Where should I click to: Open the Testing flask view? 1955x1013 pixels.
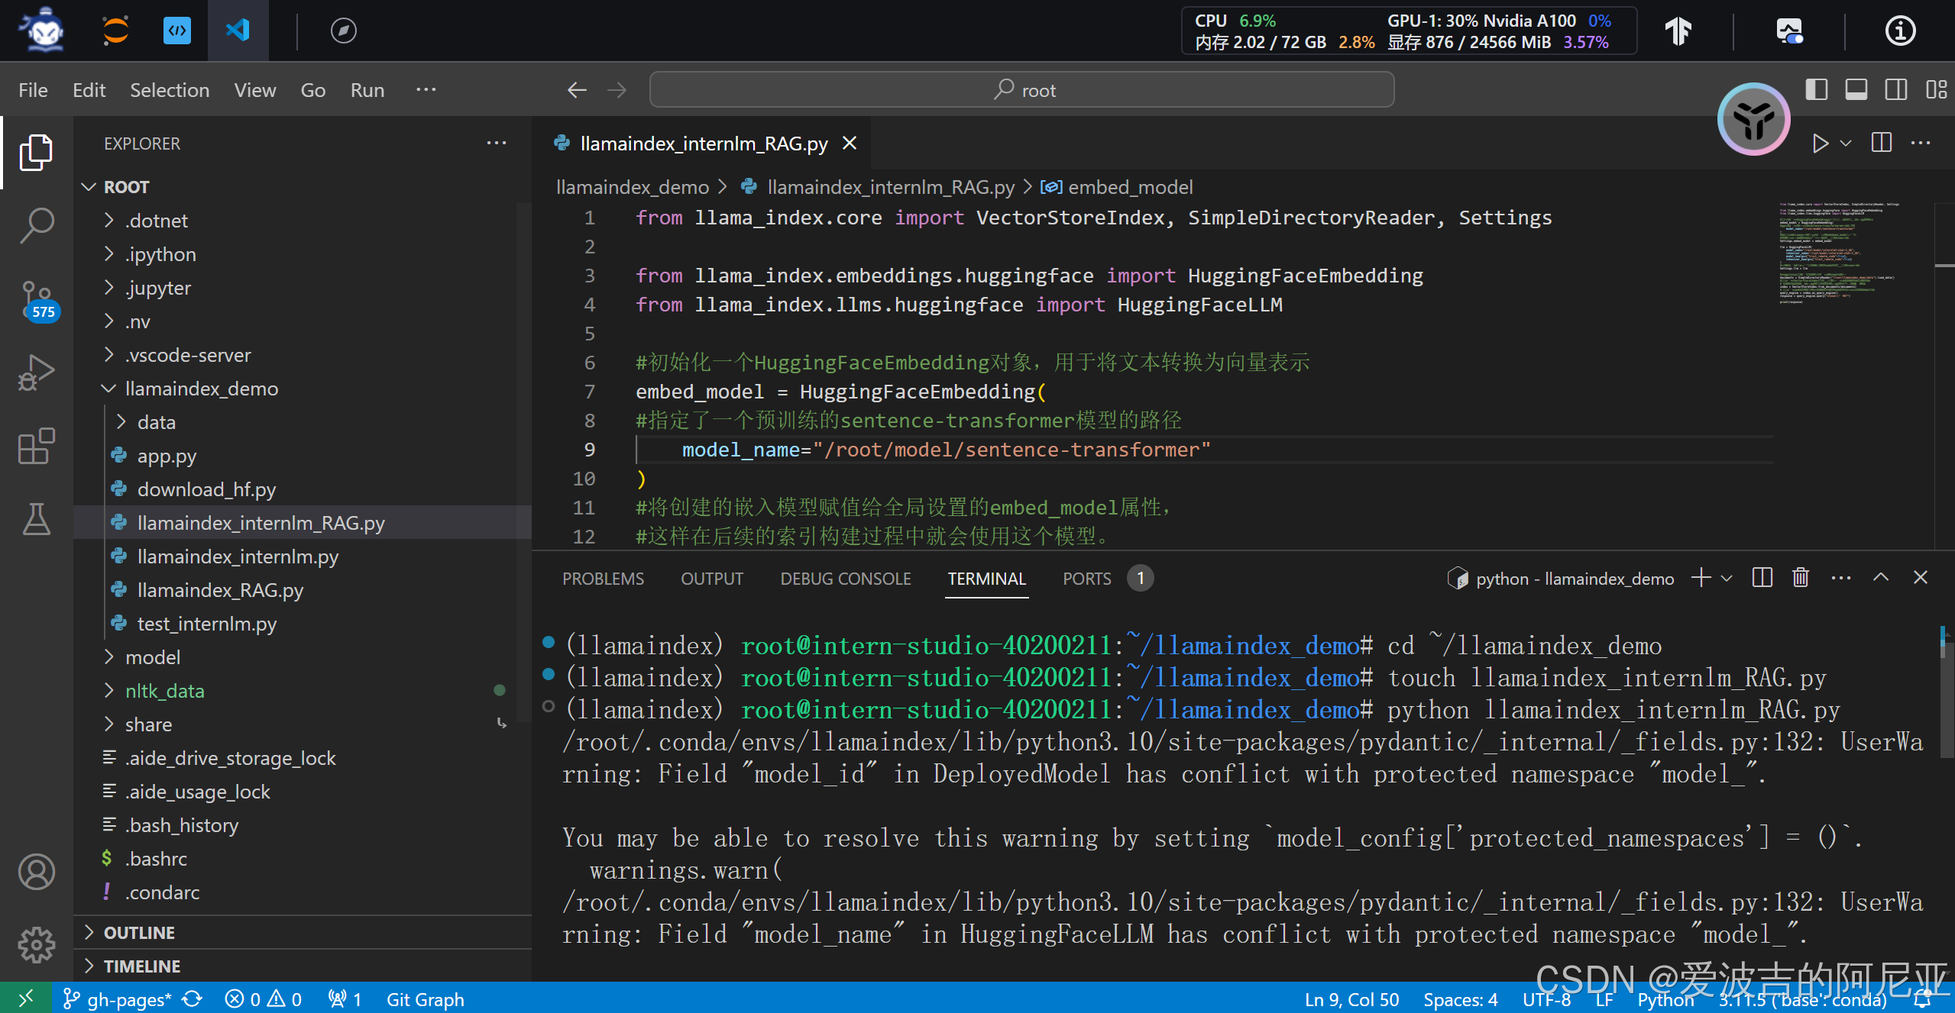tap(36, 519)
